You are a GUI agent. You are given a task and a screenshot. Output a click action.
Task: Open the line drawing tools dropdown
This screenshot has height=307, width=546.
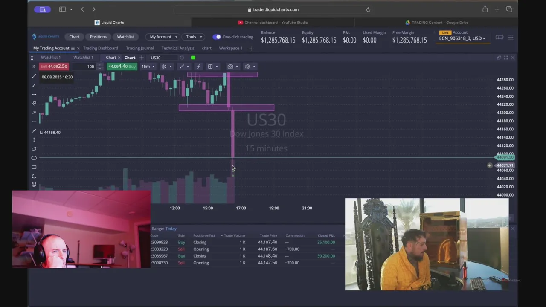[184, 67]
